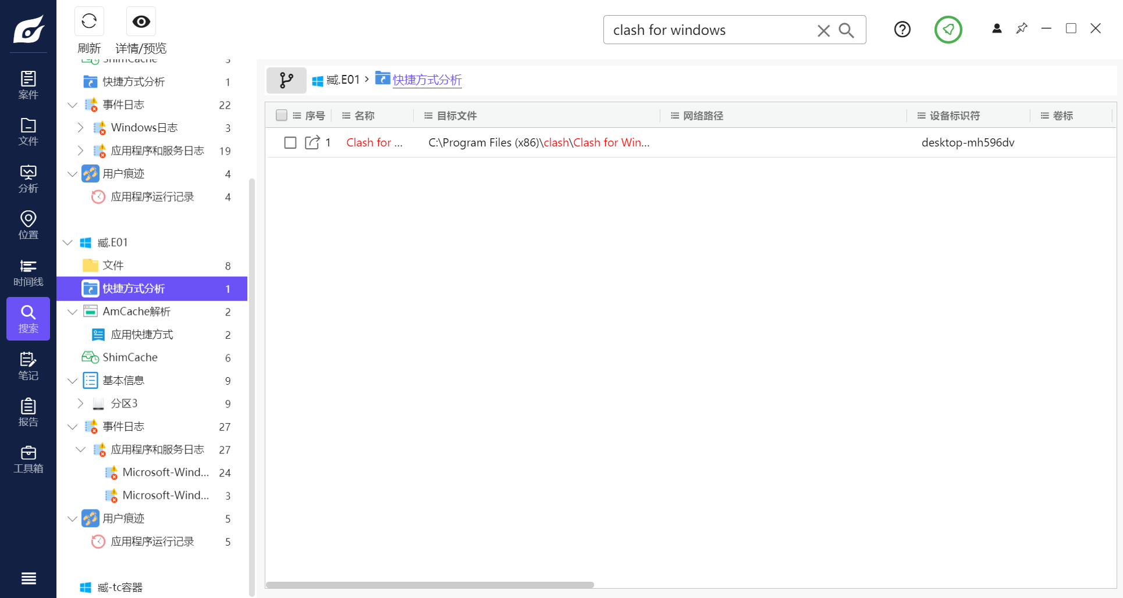
Task: Check the checkbox for row 1
Action: click(290, 142)
